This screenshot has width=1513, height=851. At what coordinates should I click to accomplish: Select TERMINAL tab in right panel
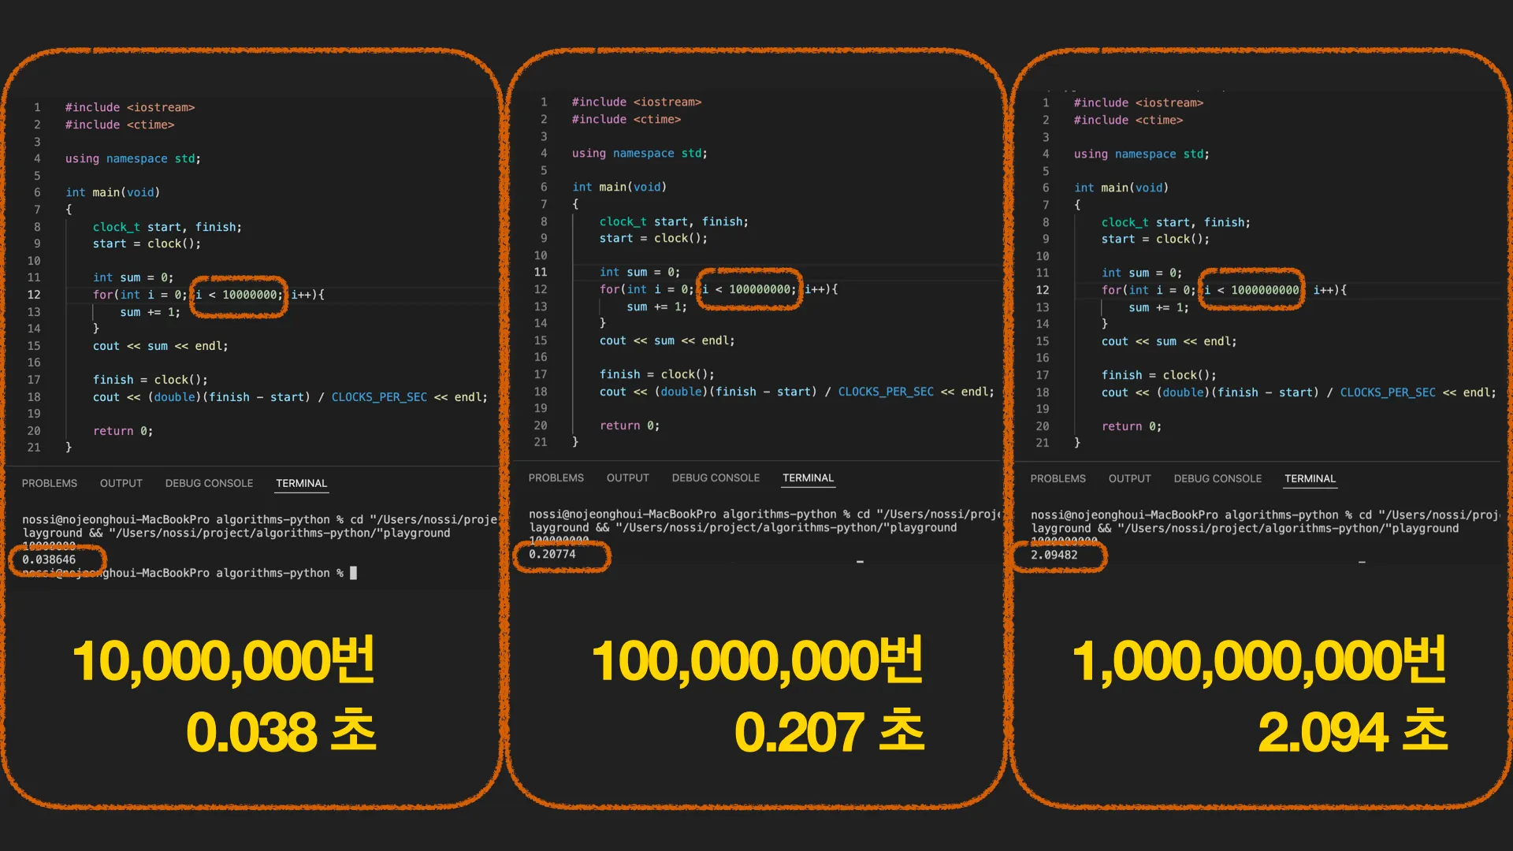tap(1310, 478)
